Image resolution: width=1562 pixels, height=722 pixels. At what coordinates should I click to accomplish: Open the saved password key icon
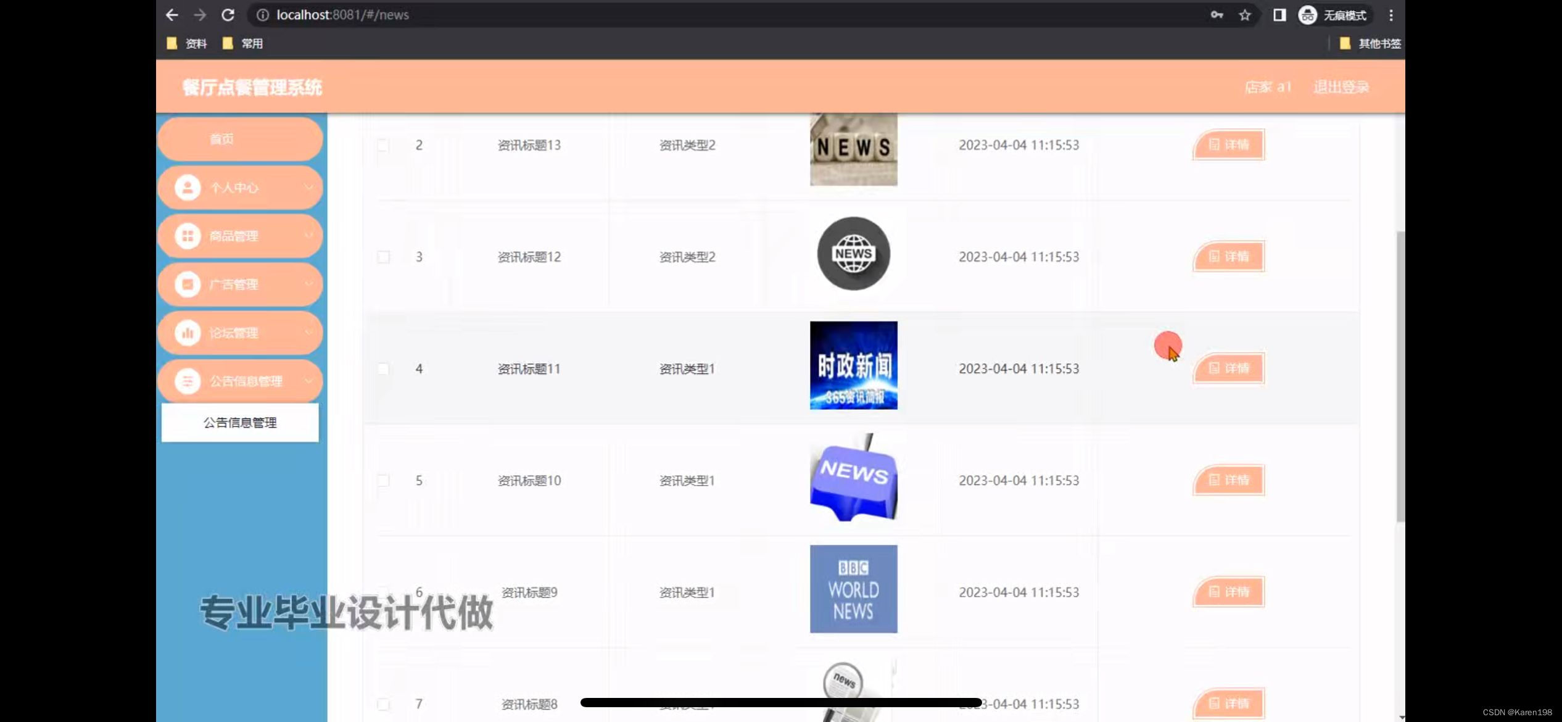[1217, 15]
